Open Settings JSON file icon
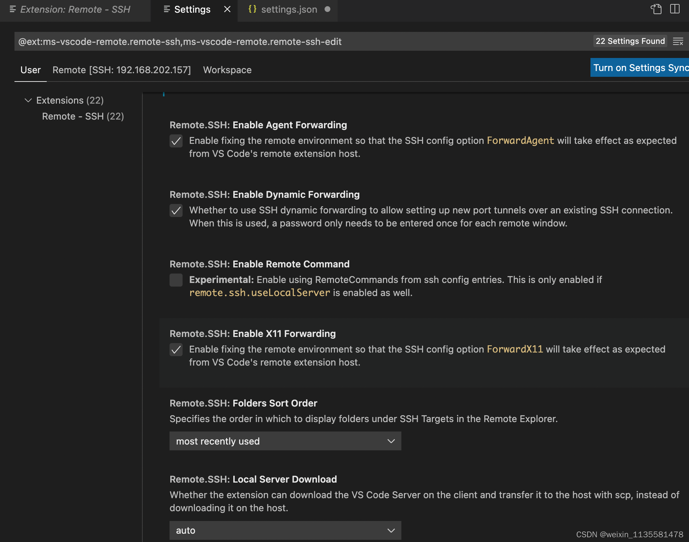This screenshot has height=542, width=689. [x=656, y=9]
